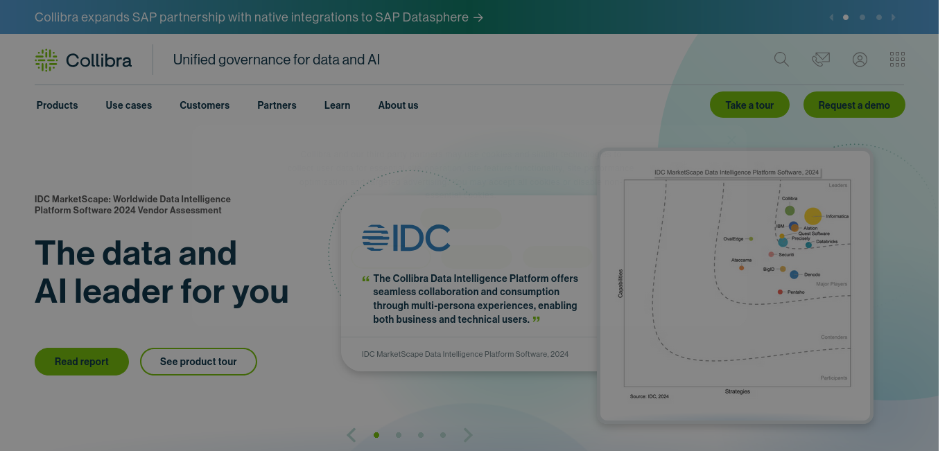Viewport: 947px width, 451px height.
Task: Select first hero carousel dot
Action: [x=376, y=435]
